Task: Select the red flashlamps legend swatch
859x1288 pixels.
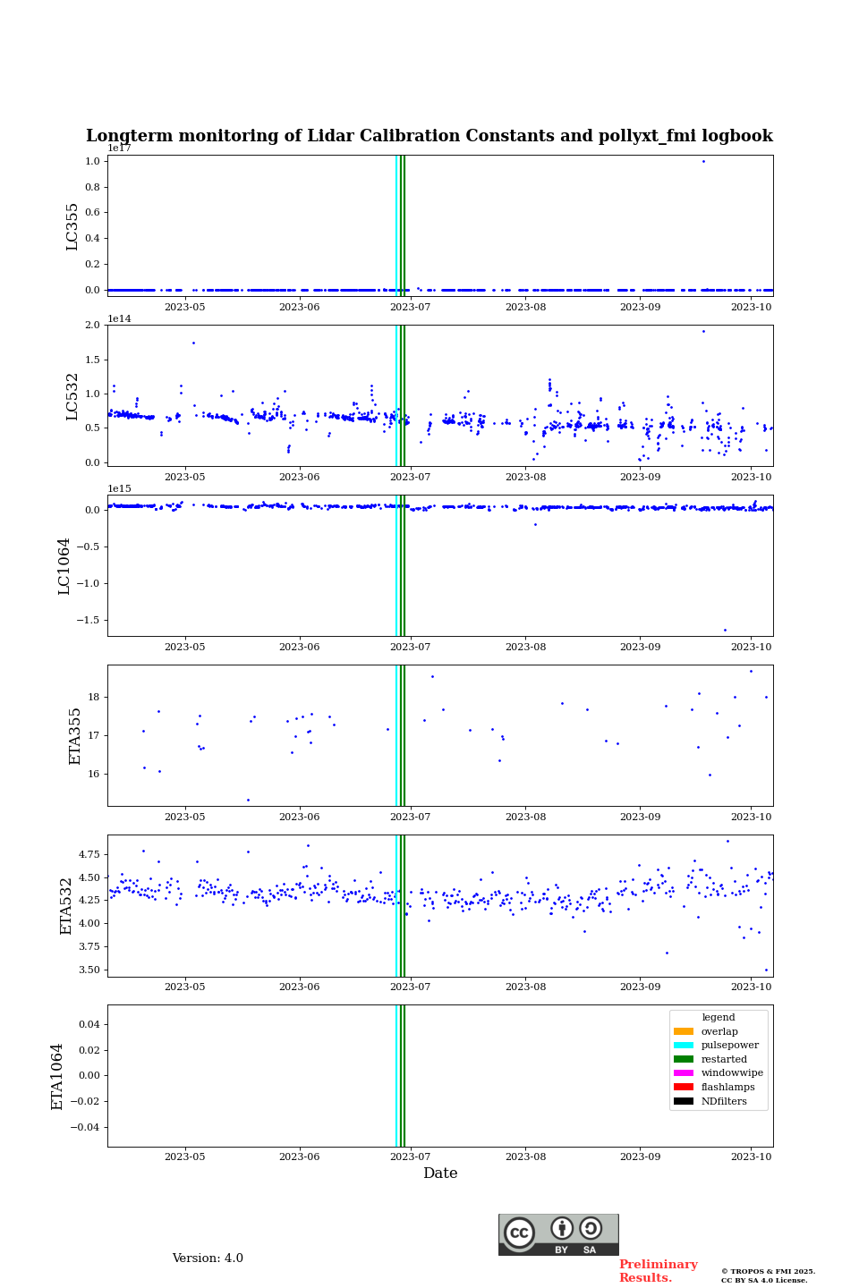Action: click(684, 1088)
